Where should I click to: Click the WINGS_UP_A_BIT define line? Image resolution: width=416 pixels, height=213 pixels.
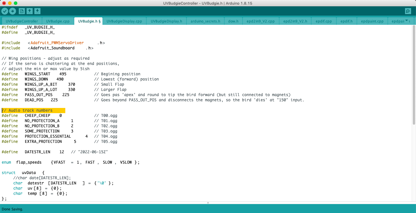pos(63,84)
